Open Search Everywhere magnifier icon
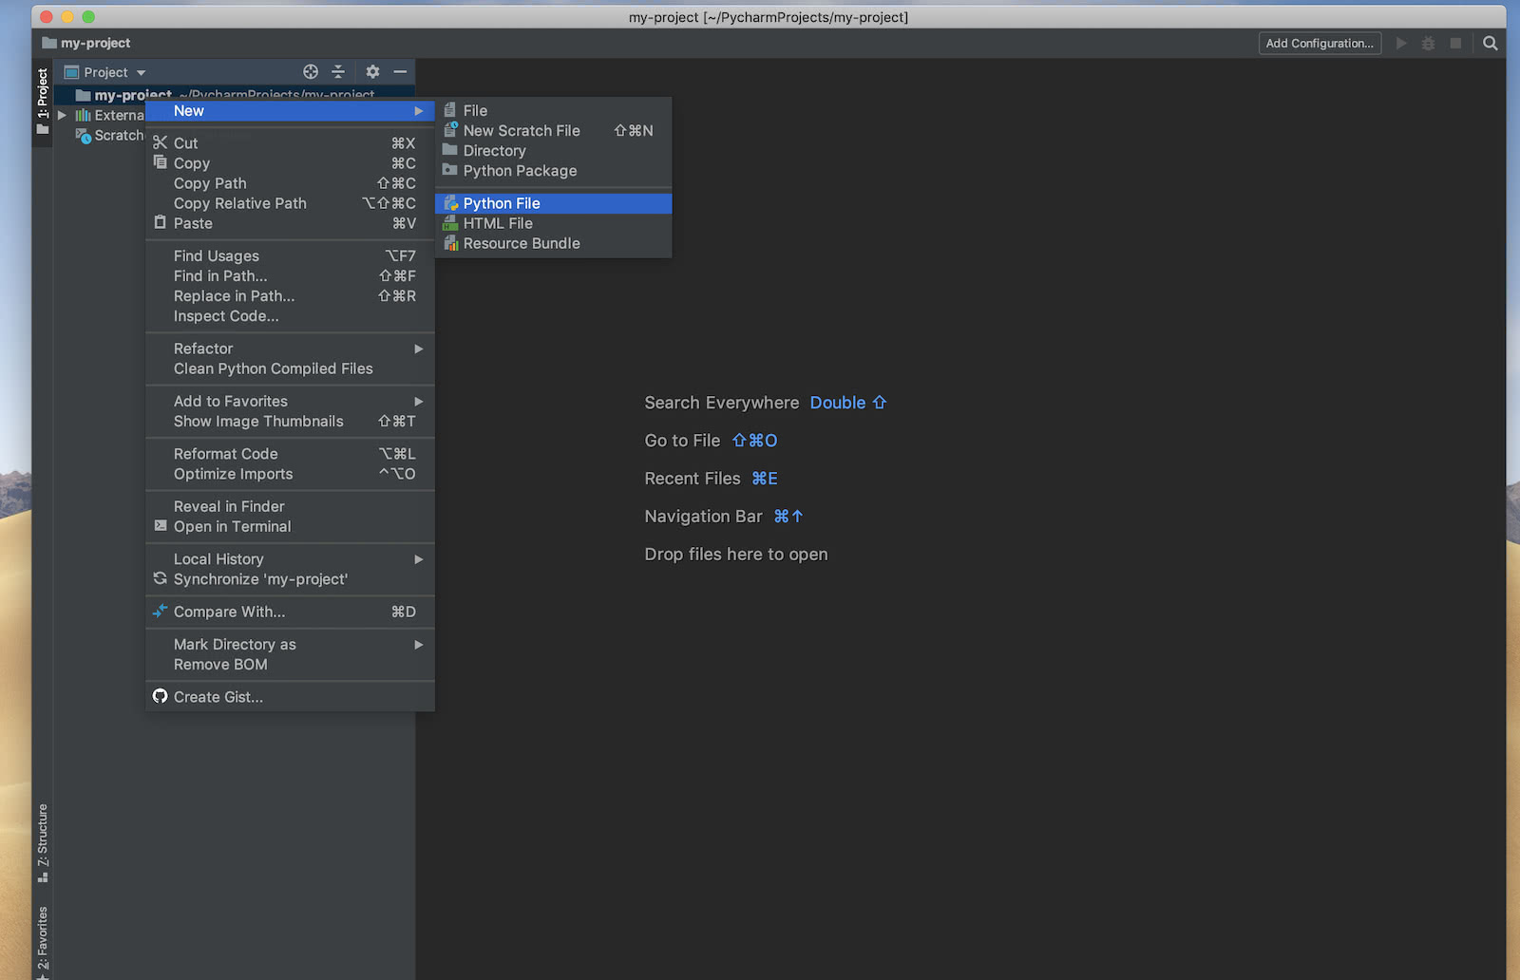 [1490, 44]
